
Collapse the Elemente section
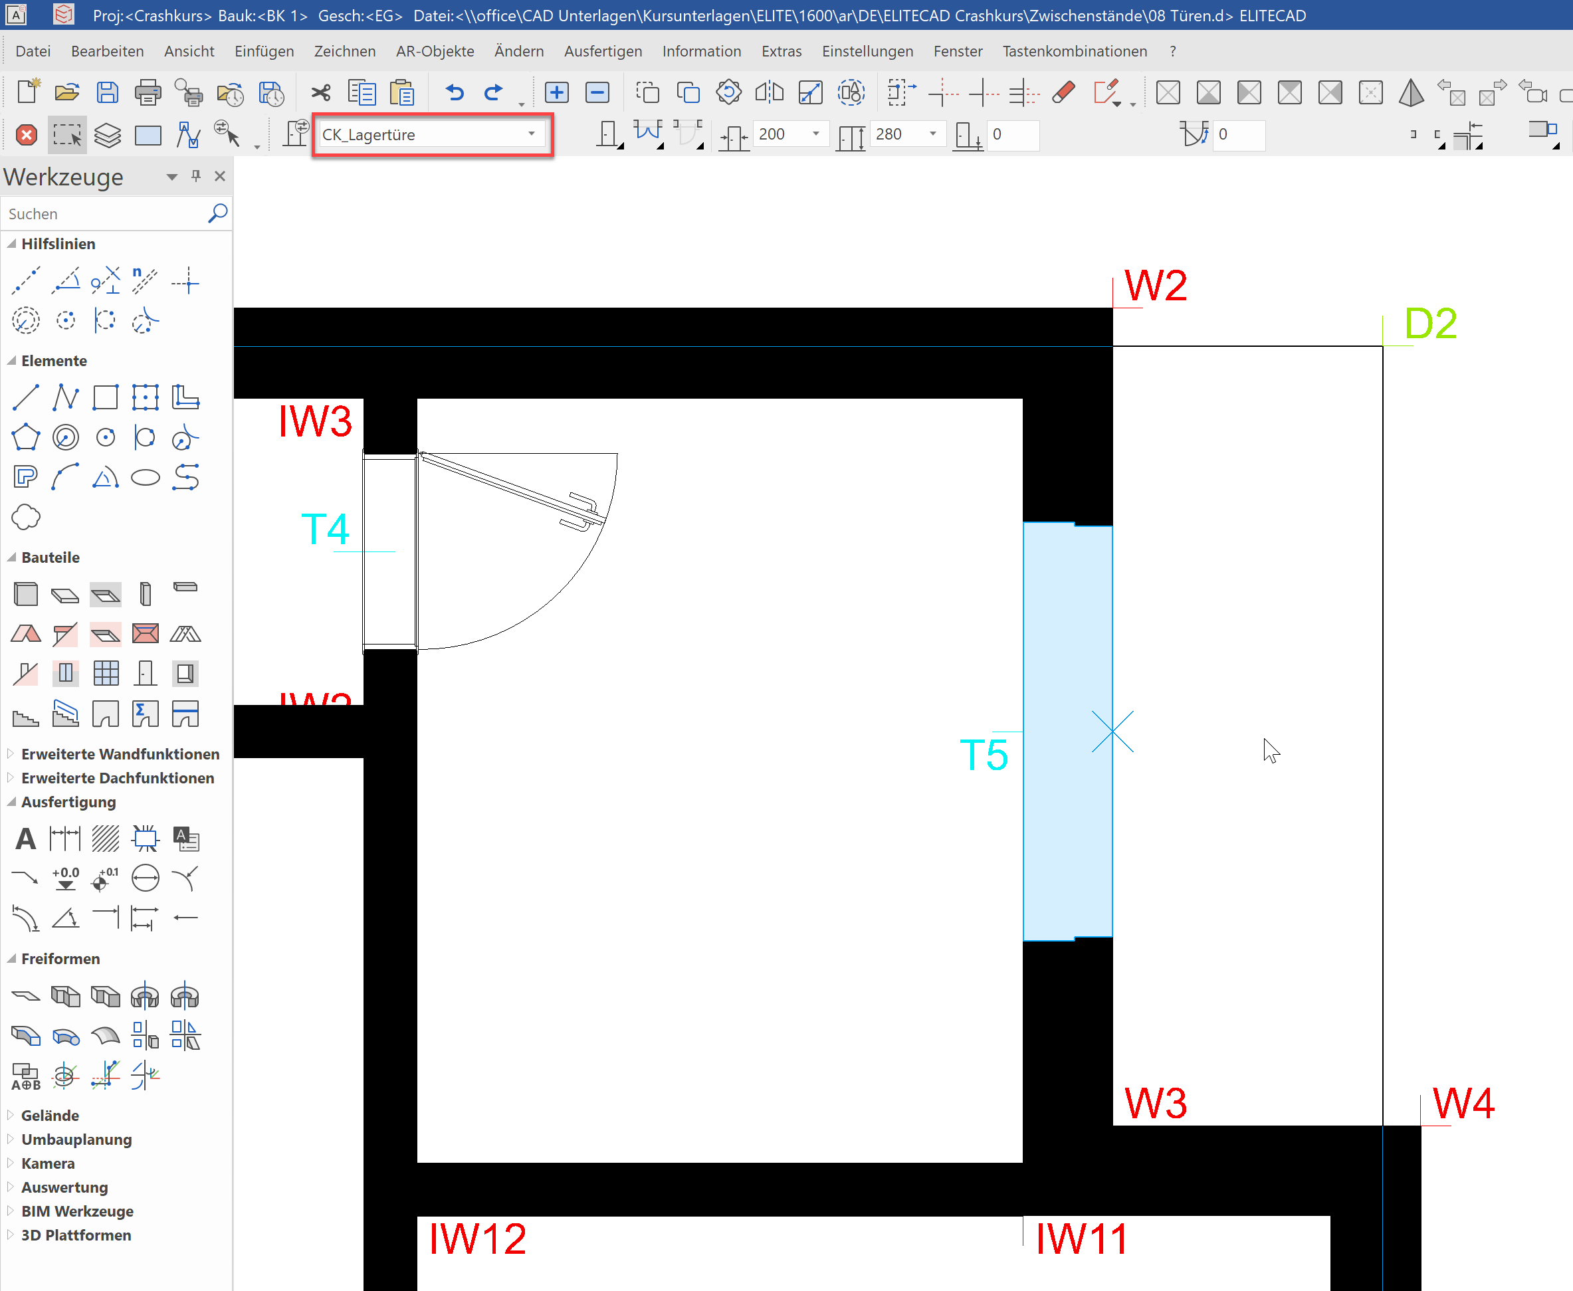pyautogui.click(x=11, y=361)
